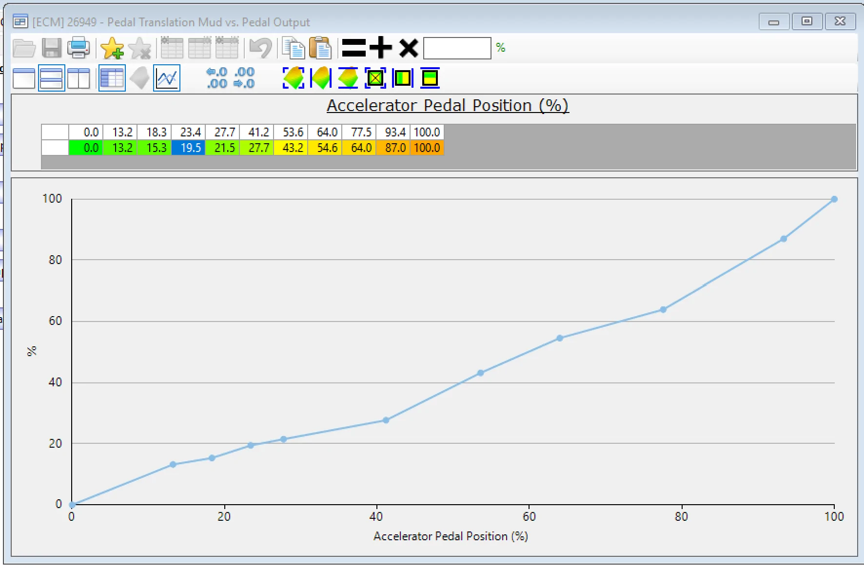Select the 27.7 output value cell
The width and height of the screenshot is (864, 568).
pyautogui.click(x=256, y=148)
